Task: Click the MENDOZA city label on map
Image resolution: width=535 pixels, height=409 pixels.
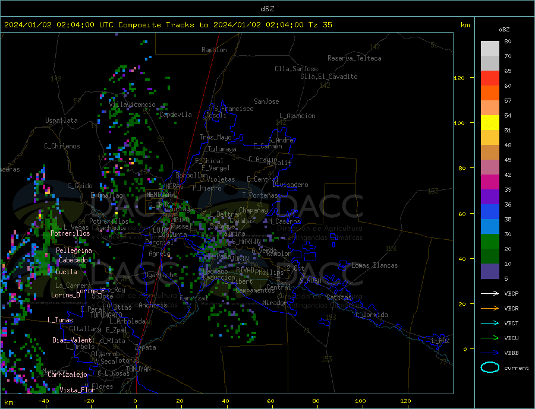Action: click(x=159, y=195)
